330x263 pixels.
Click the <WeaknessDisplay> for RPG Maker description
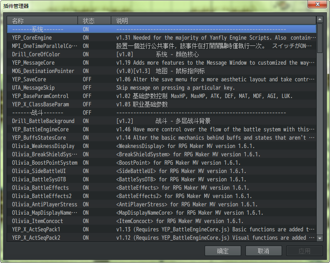tap(185, 146)
